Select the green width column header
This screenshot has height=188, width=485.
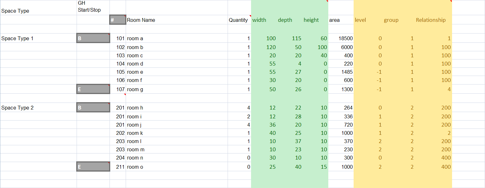click(x=259, y=20)
